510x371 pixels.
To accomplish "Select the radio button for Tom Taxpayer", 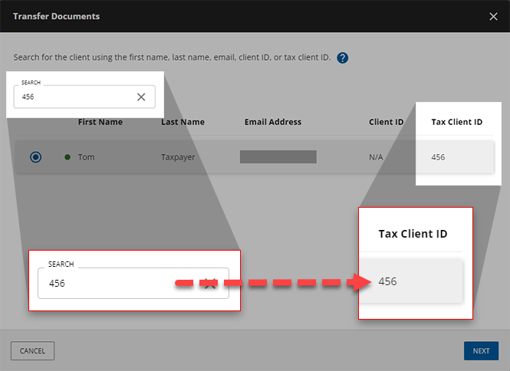I will pos(36,157).
